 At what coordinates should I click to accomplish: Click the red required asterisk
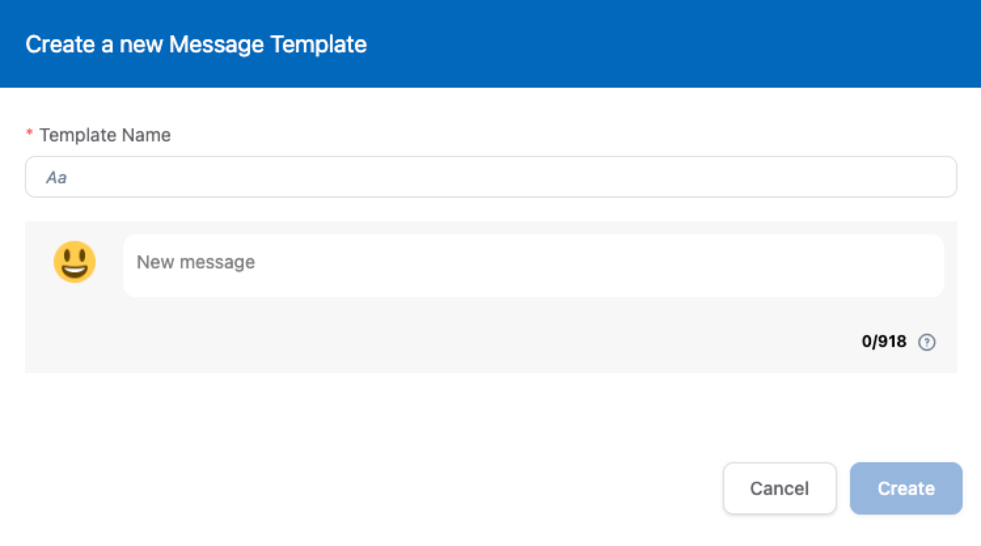tap(29, 134)
